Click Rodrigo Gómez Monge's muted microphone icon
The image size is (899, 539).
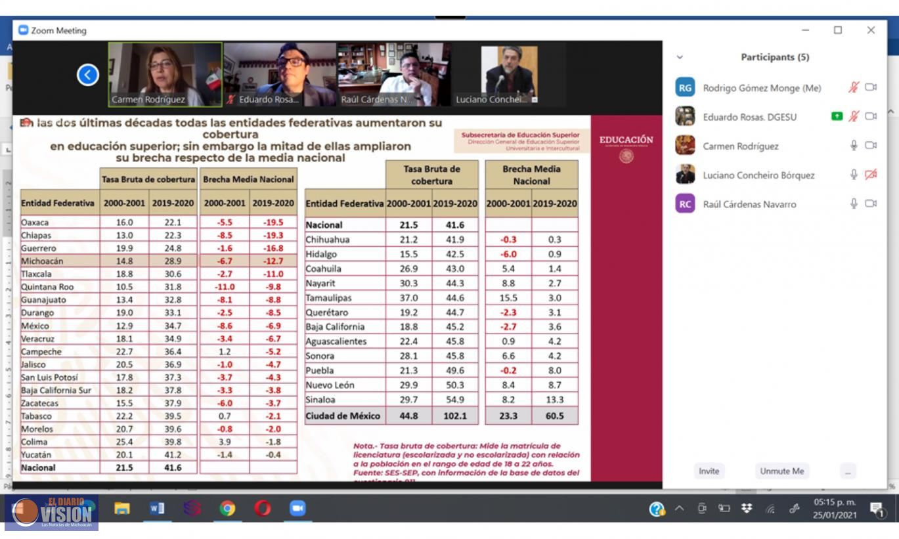coord(853,87)
